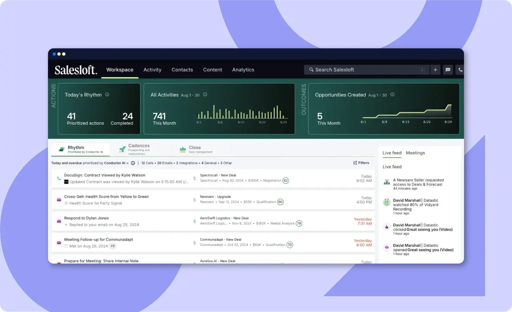Click the eye icon on opened-video item
Image resolution: width=512 pixels, height=312 pixels.
(387, 247)
